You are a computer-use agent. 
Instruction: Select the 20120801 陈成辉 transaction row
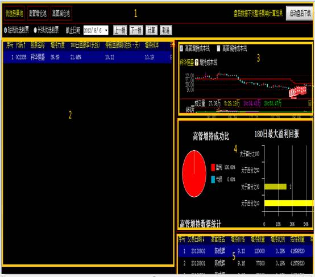tap(246, 263)
